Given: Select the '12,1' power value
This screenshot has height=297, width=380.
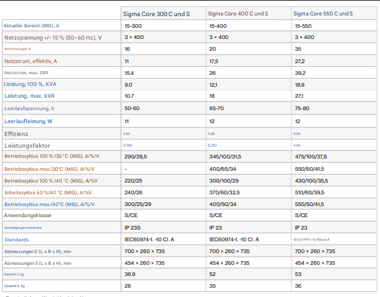Looking at the screenshot, I should point(214,85).
